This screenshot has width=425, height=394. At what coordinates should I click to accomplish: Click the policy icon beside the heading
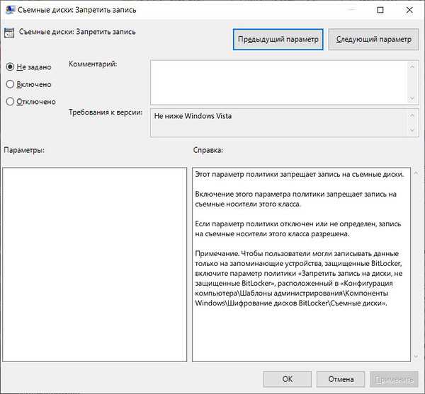9,33
